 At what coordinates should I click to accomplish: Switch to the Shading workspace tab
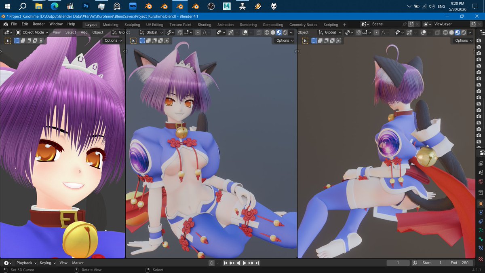pos(205,25)
